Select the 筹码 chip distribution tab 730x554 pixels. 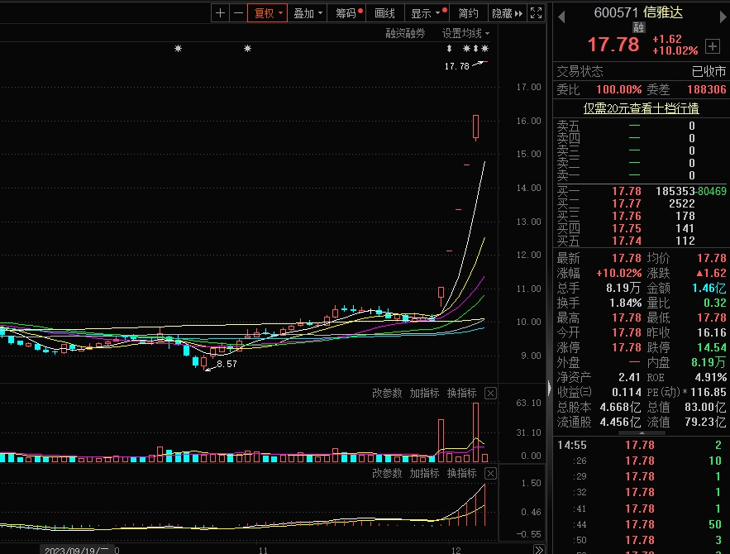[x=346, y=13]
